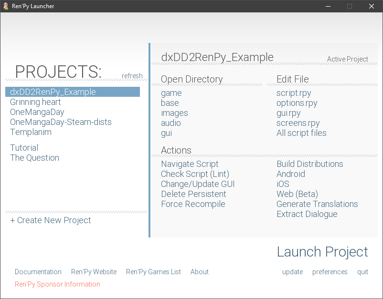The width and height of the screenshot is (383, 299).
Task: Open the game directory
Action: tap(171, 93)
